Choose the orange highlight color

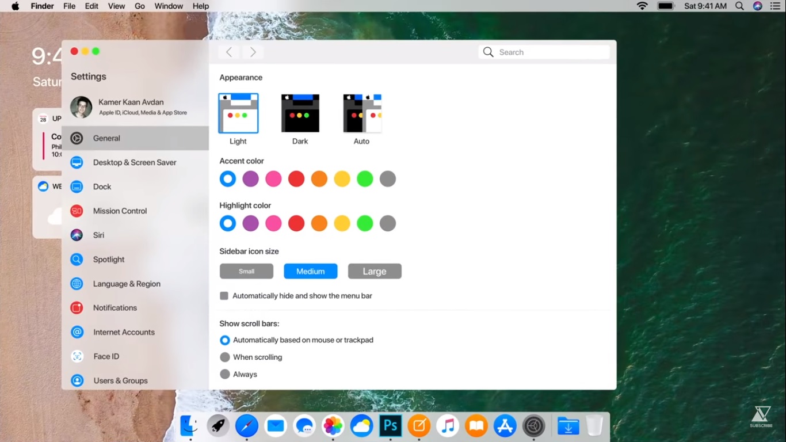(319, 223)
